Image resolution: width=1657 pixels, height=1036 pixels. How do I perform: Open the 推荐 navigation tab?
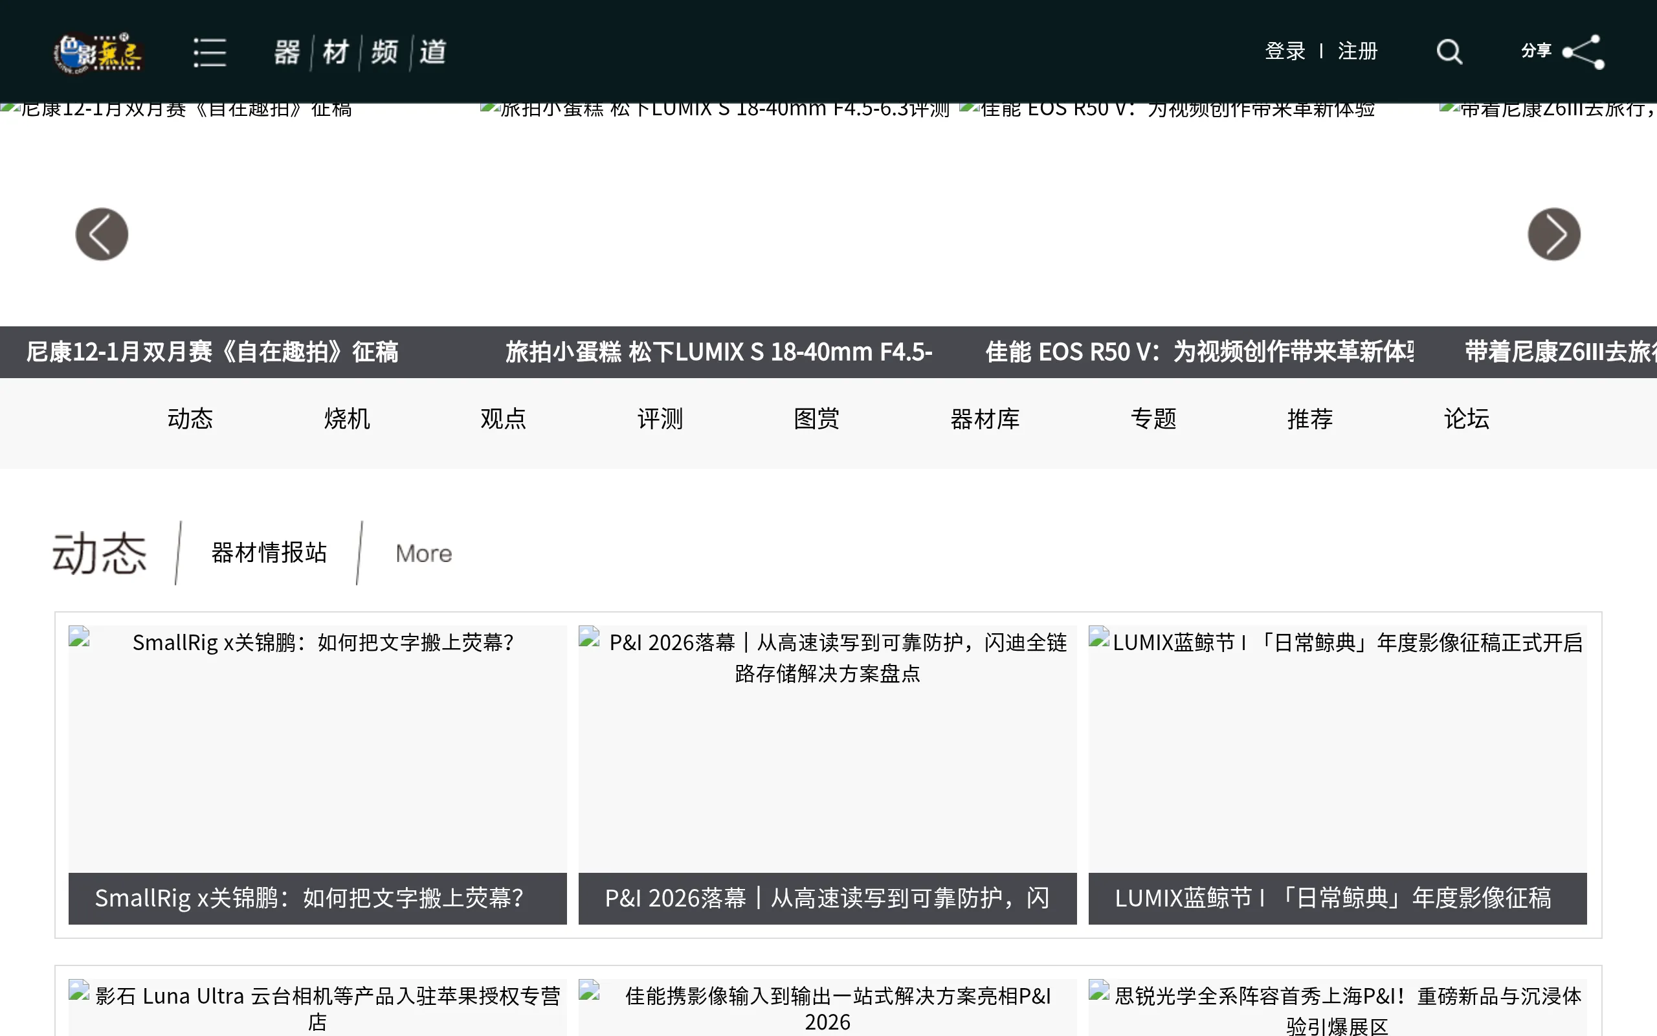click(1310, 419)
